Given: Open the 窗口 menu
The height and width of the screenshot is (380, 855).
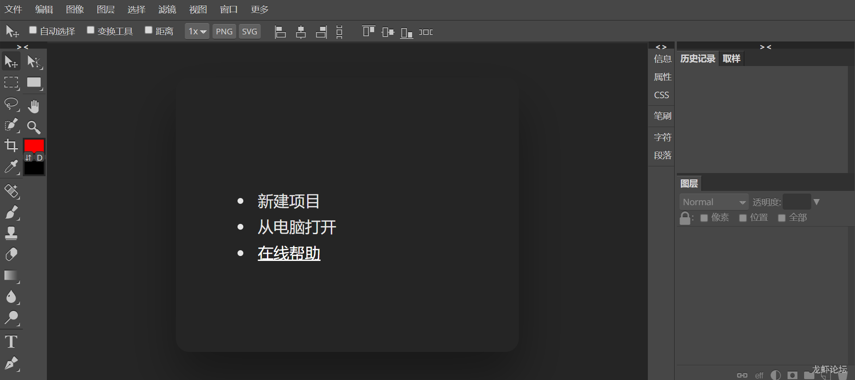Looking at the screenshot, I should point(229,9).
